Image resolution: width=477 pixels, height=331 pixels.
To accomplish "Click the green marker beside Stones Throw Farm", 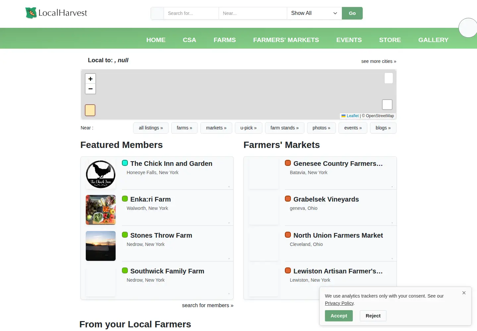I will pos(125,235).
